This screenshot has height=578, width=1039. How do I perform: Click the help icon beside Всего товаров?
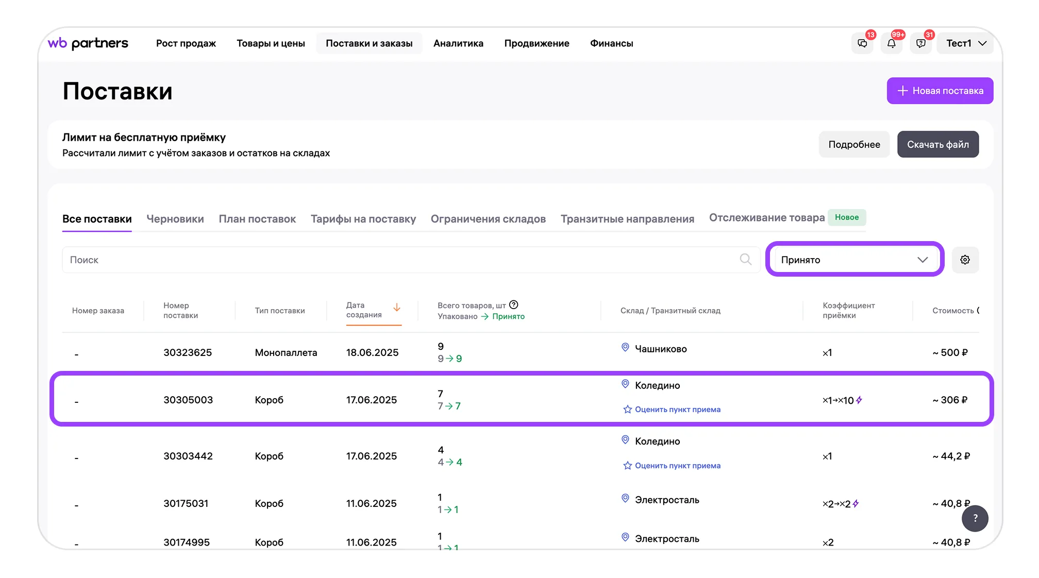(514, 305)
